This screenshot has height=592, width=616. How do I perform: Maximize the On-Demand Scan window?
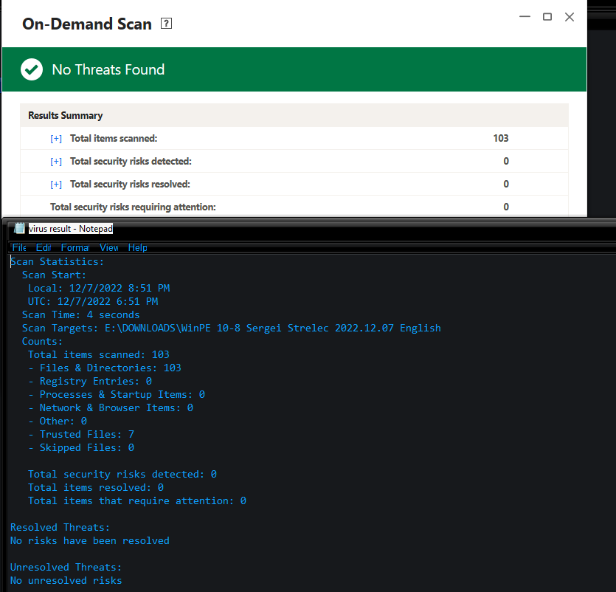tap(547, 16)
